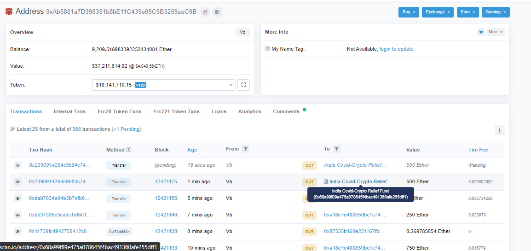
Task: Open the Token $10,141,710.15 dropdown
Action: pos(164,85)
